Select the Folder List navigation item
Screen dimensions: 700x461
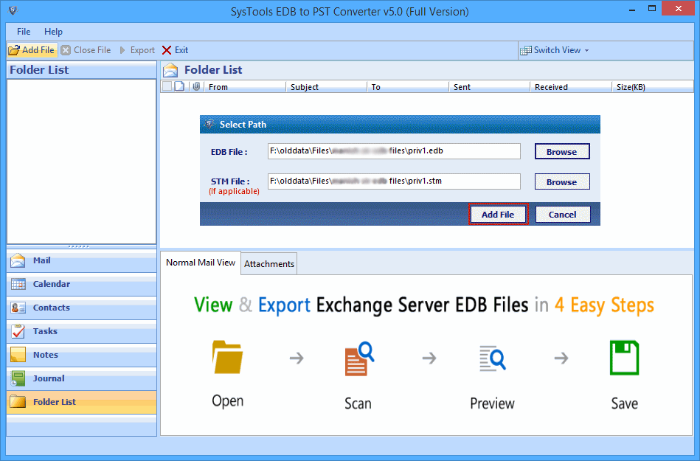(82, 402)
